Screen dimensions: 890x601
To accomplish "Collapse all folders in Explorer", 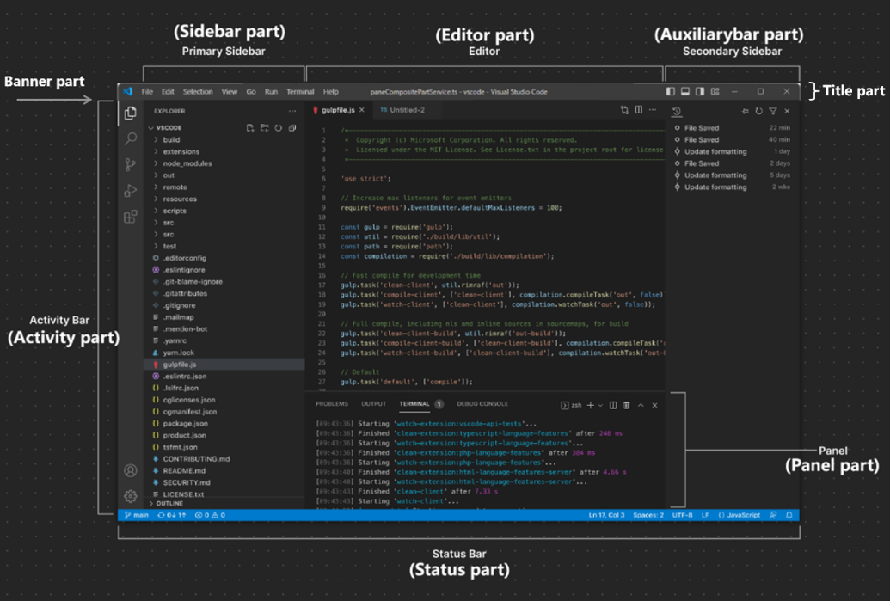I will click(292, 128).
